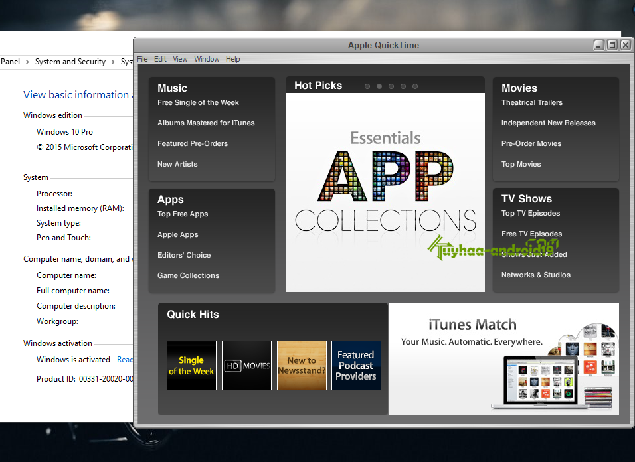635x462 pixels.
Task: Click the Computer name label
Action: (66, 275)
